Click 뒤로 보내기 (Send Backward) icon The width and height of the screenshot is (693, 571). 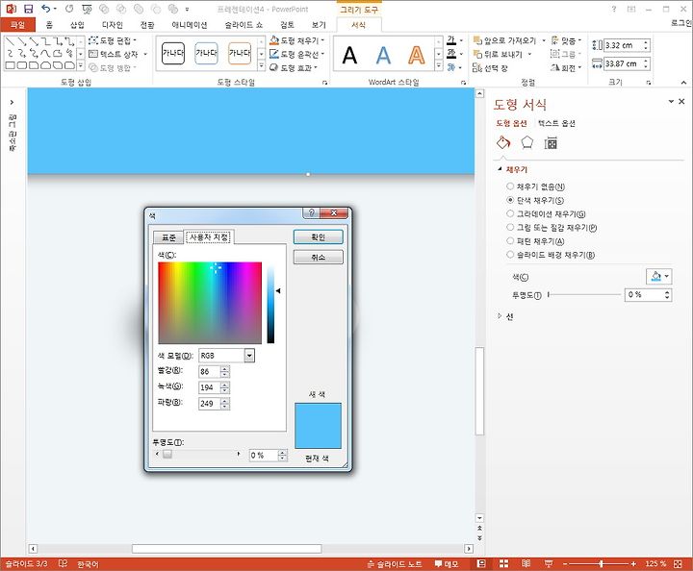pyautogui.click(x=477, y=54)
